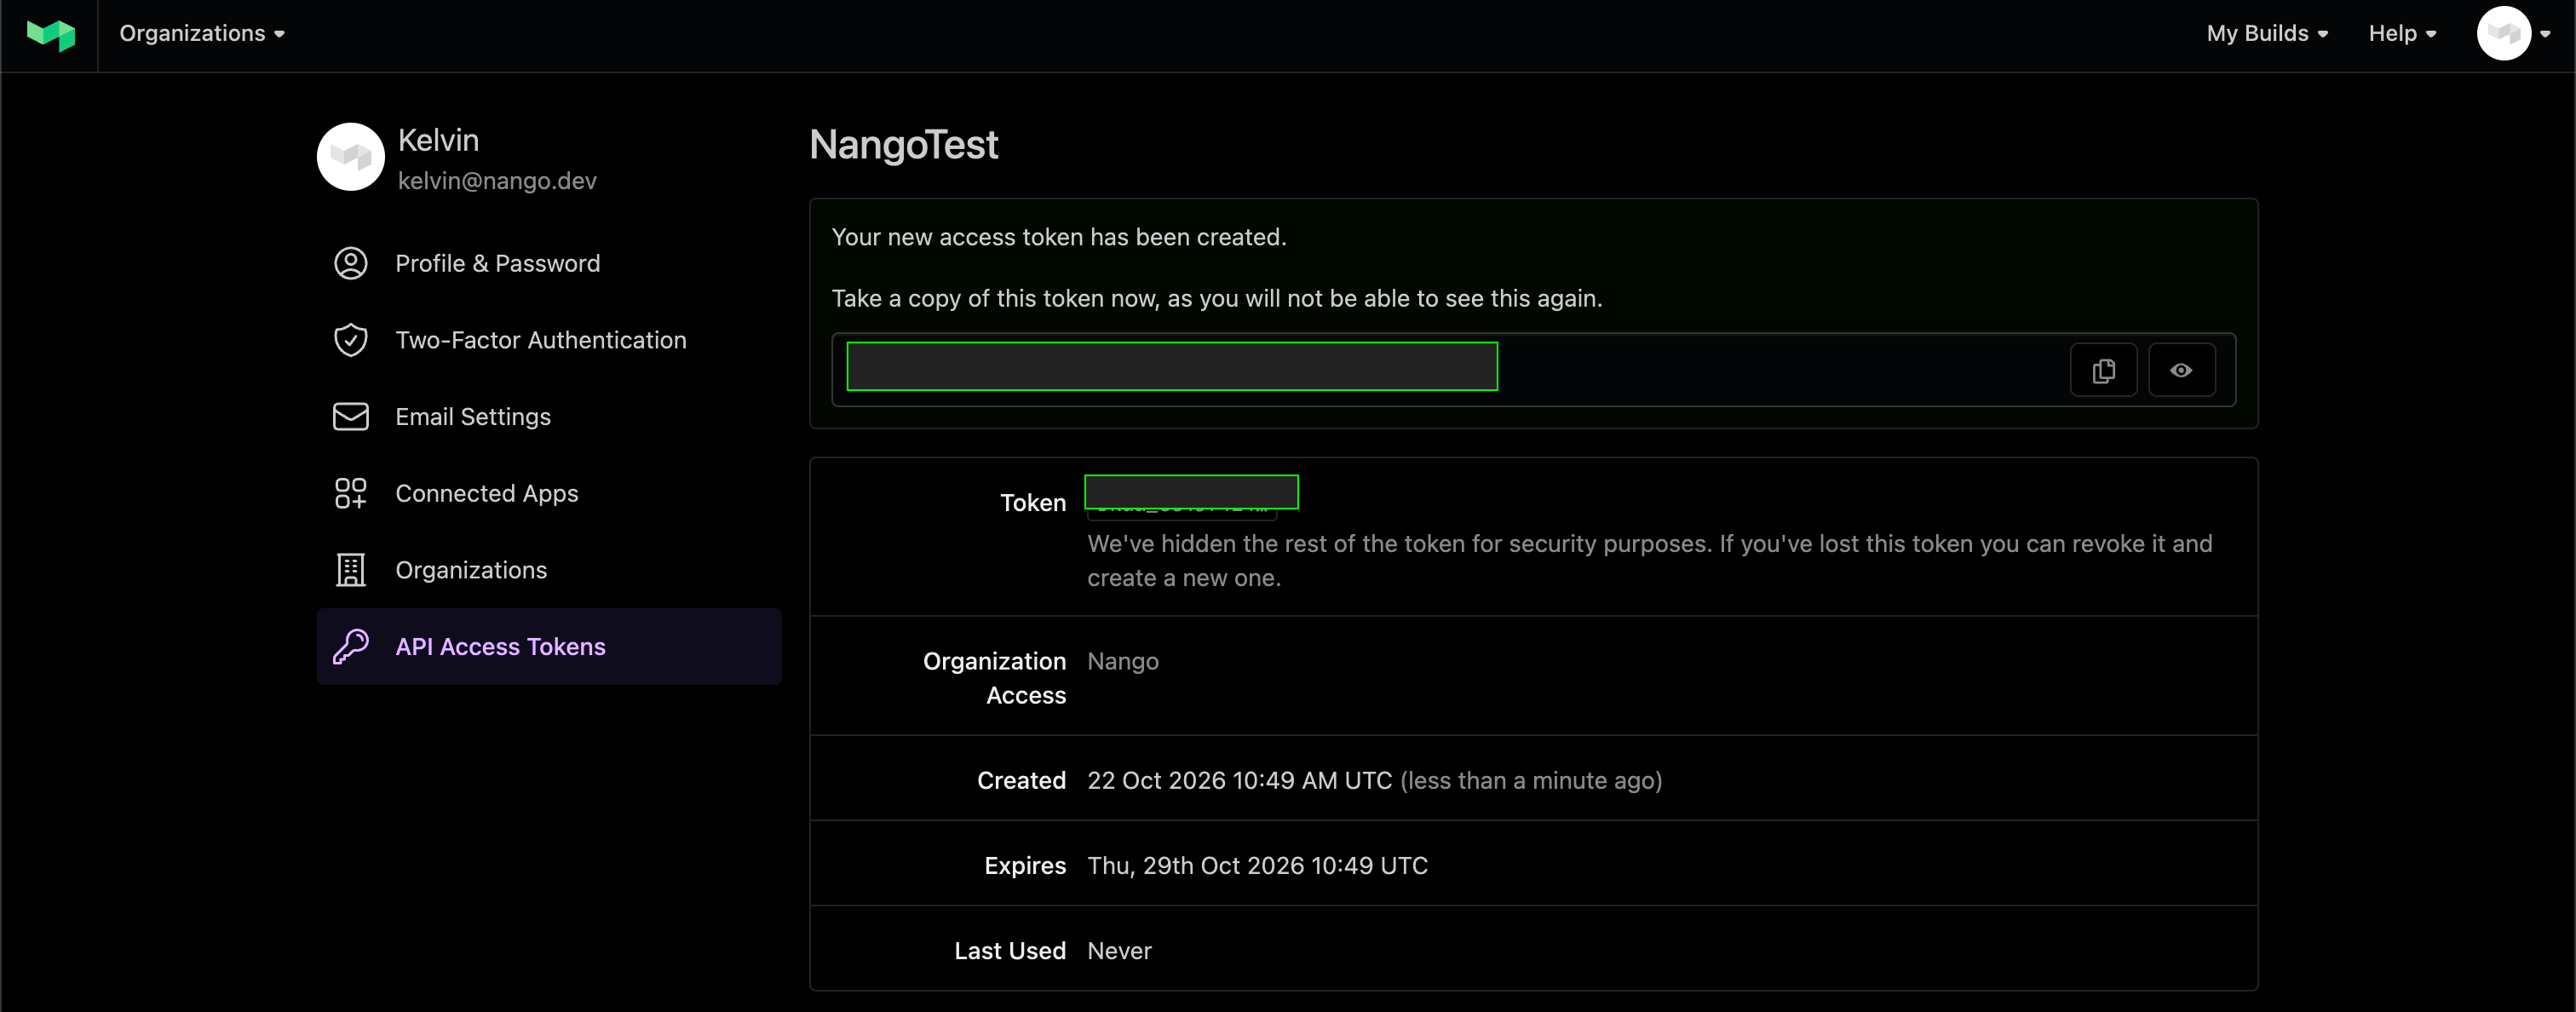Viewport: 2576px width, 1012px height.
Task: Click the Organizations building icon in sidebar
Action: click(x=350, y=570)
